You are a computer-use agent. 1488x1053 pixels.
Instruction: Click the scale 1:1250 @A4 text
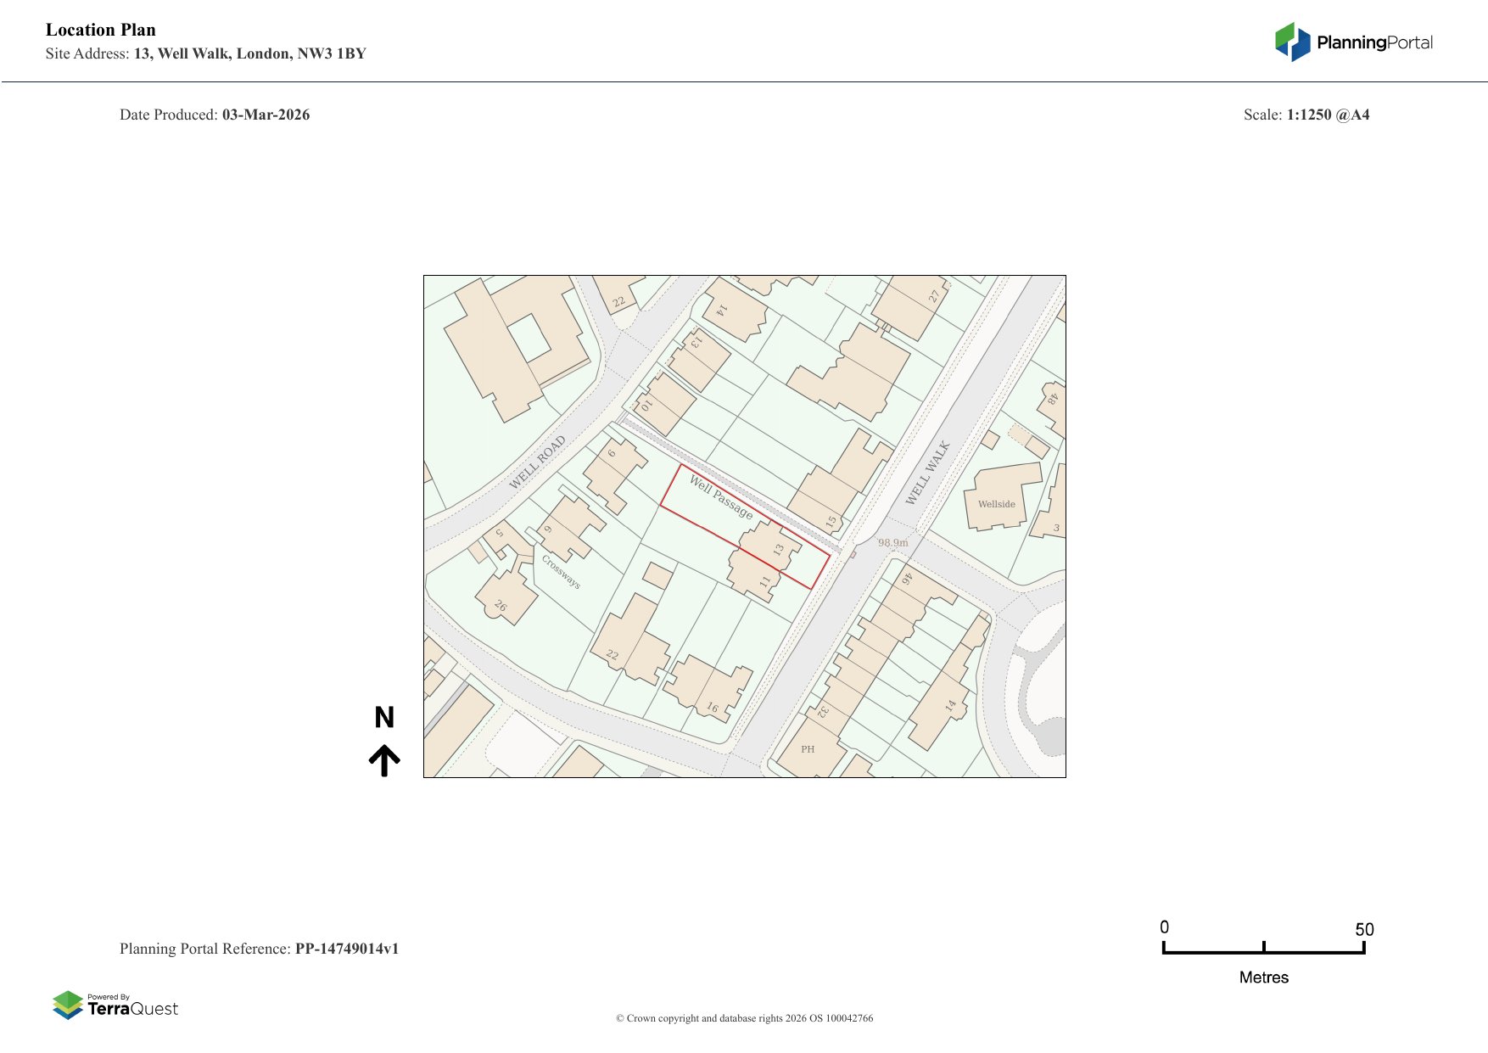(x=1328, y=115)
